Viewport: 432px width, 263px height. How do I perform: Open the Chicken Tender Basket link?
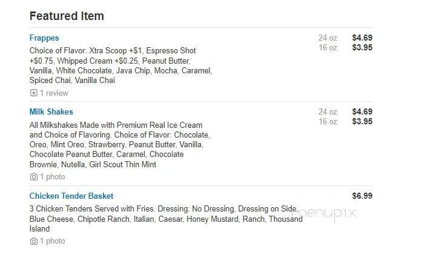[71, 196]
